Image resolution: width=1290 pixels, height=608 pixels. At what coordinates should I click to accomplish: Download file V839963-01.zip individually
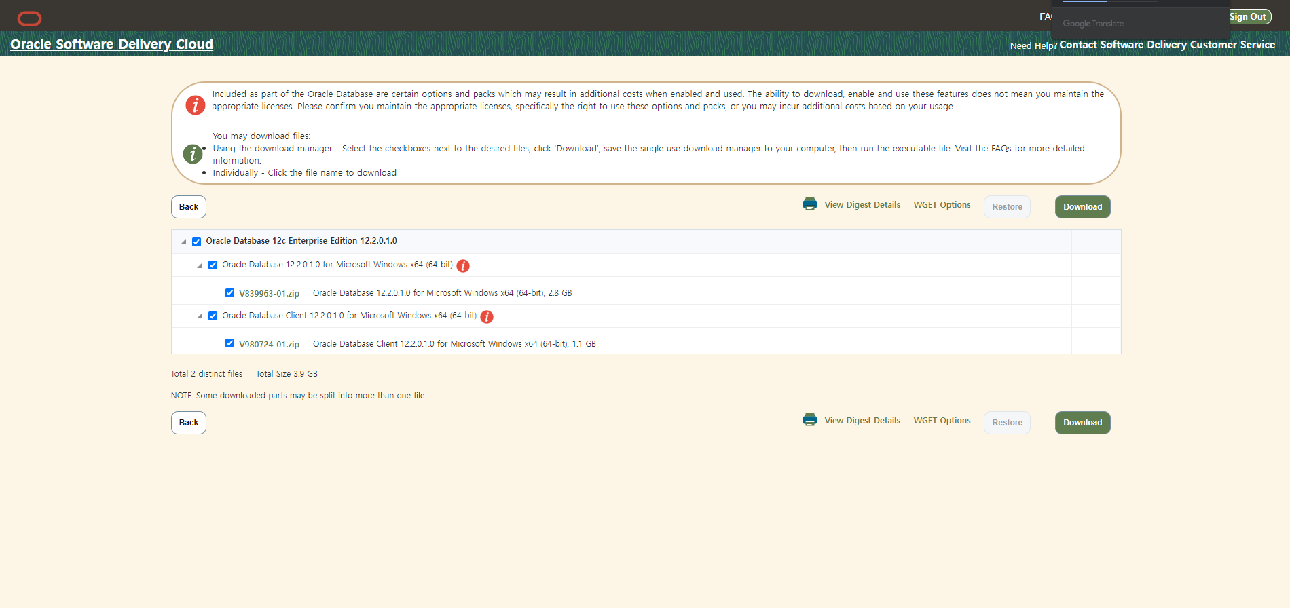click(269, 294)
